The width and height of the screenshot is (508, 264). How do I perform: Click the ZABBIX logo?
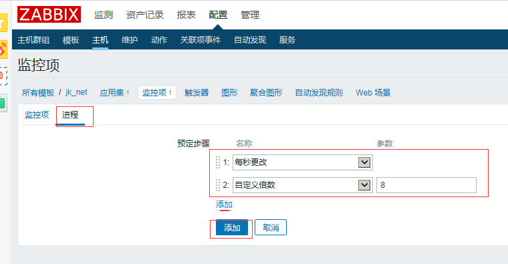(x=49, y=15)
